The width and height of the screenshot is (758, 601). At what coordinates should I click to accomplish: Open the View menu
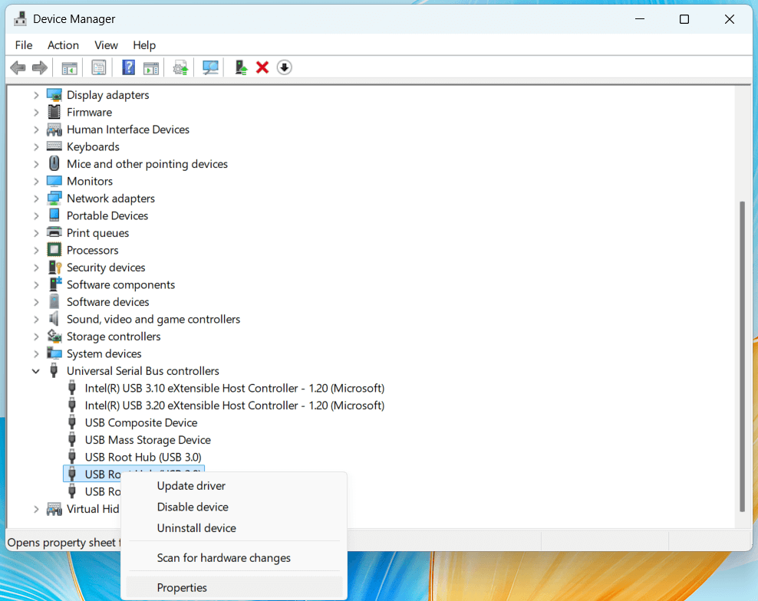(x=106, y=45)
